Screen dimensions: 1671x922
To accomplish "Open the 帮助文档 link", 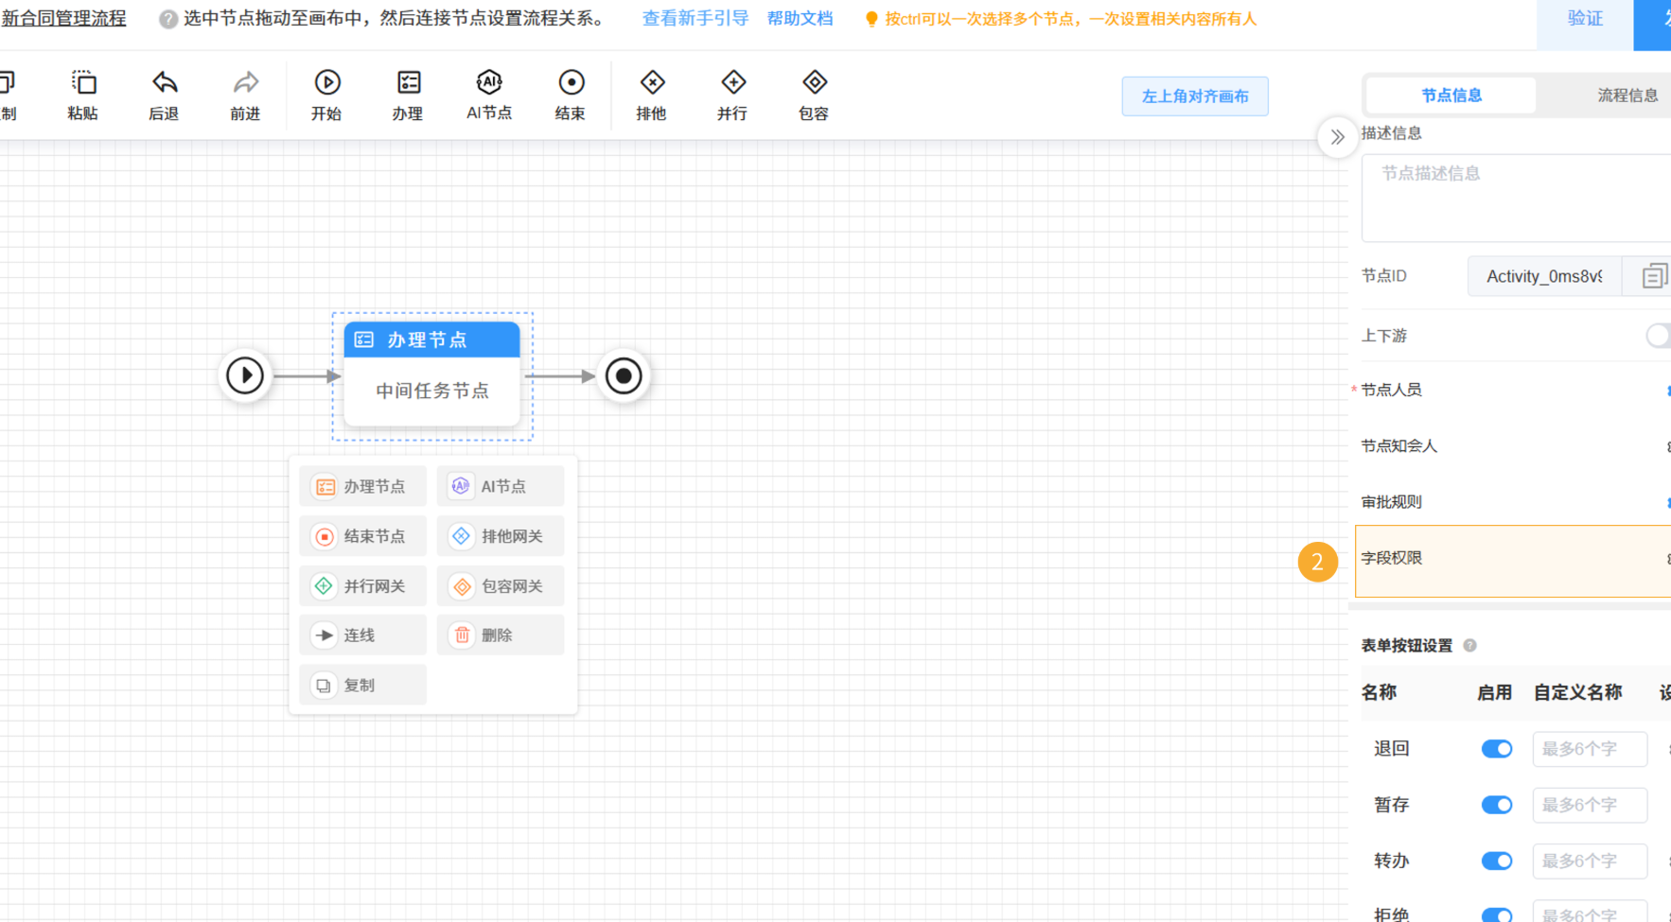I will click(800, 19).
